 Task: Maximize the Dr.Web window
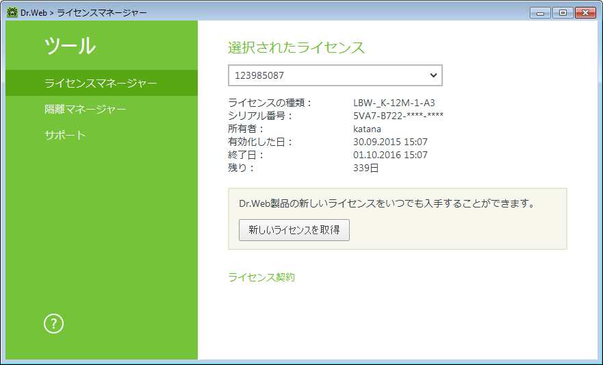563,13
